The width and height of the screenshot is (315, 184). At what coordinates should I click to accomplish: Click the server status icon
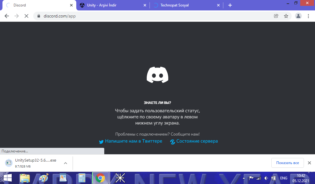point(173,142)
